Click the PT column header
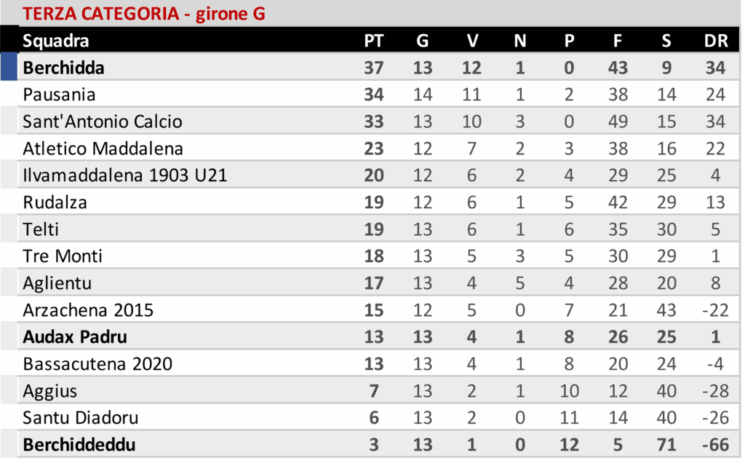 373,41
